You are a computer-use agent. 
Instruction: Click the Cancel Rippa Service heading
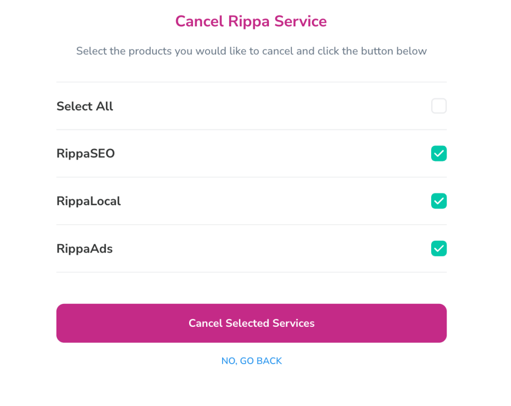click(251, 21)
